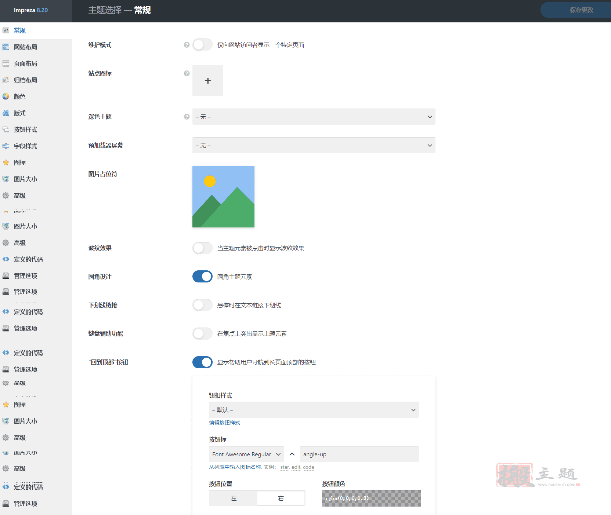This screenshot has height=515, width=611.
Task: Click the 颜色 color wheel sidebar icon
Action: click(6, 96)
